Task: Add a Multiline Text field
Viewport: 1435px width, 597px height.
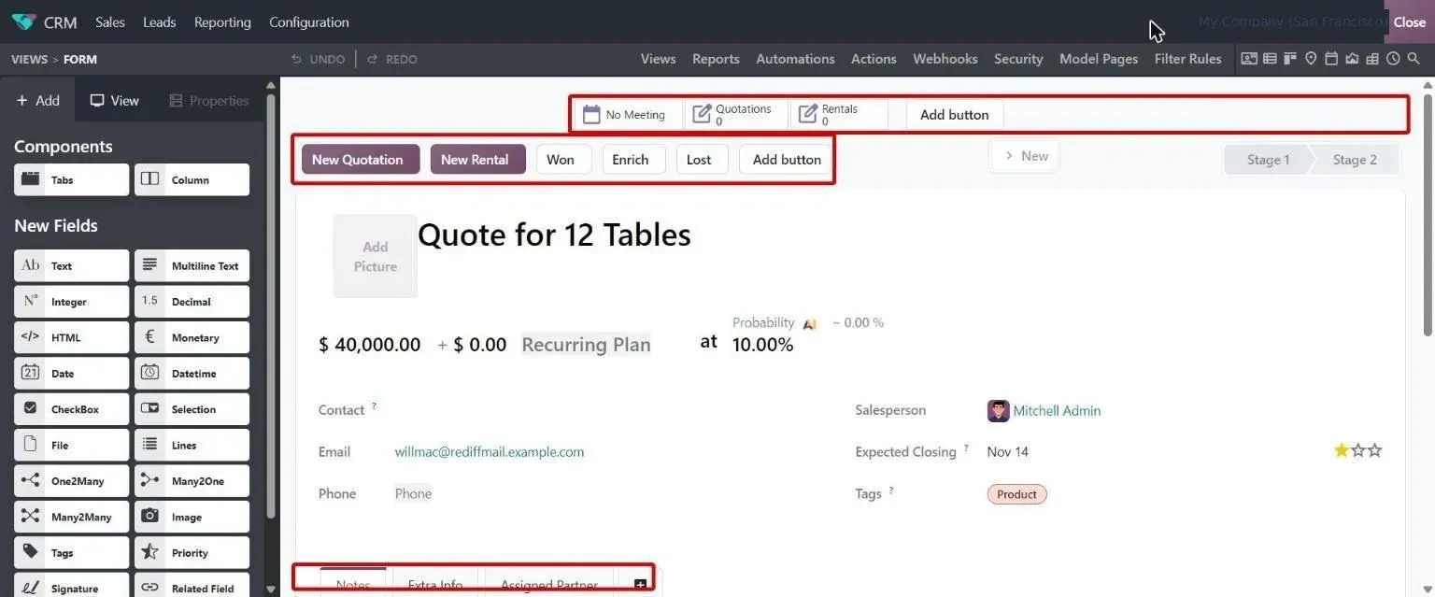Action: (x=192, y=266)
